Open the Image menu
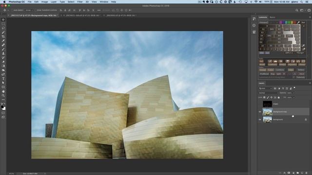 pyautogui.click(x=44, y=2)
